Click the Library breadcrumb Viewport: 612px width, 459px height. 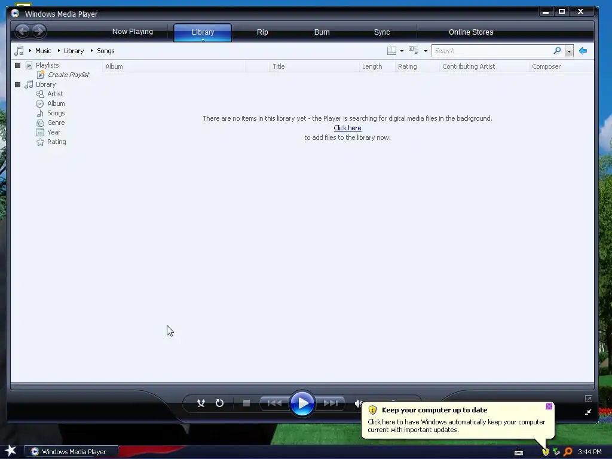point(74,51)
